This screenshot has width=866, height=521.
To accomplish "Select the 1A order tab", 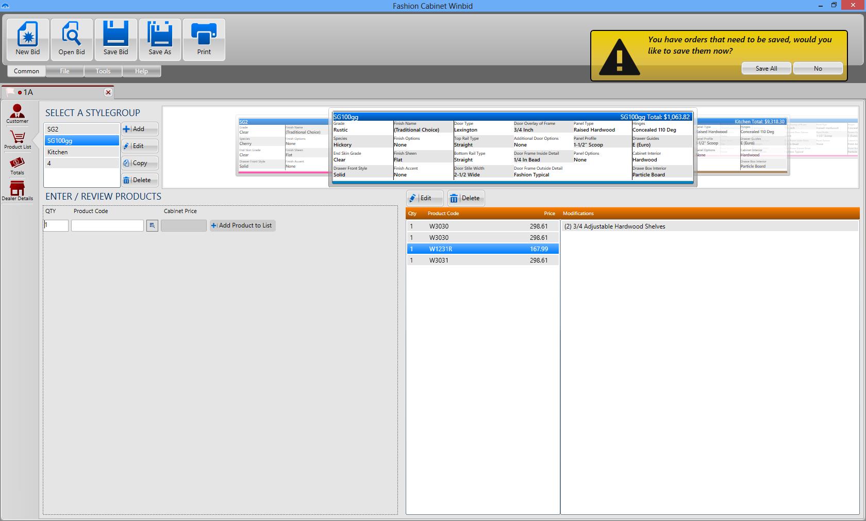I will [58, 92].
